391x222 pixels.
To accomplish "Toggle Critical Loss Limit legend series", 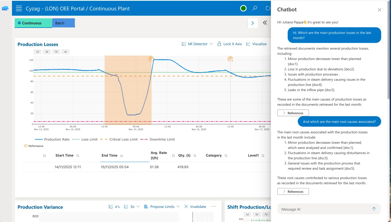I will [x=119, y=139].
